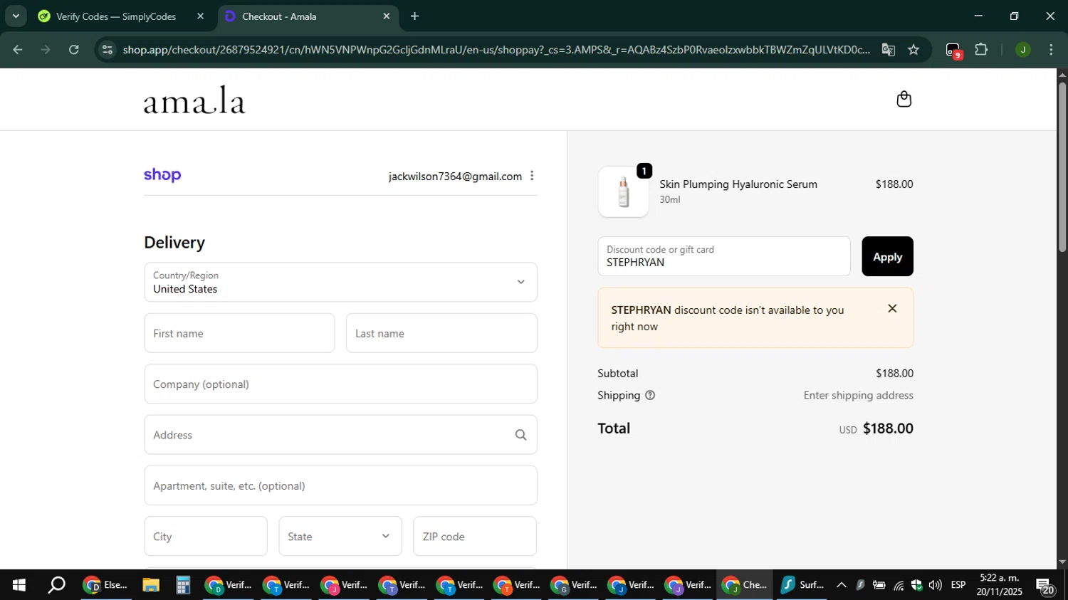Click the browser address bar URL
Image resolution: width=1068 pixels, height=600 pixels.
496,50
